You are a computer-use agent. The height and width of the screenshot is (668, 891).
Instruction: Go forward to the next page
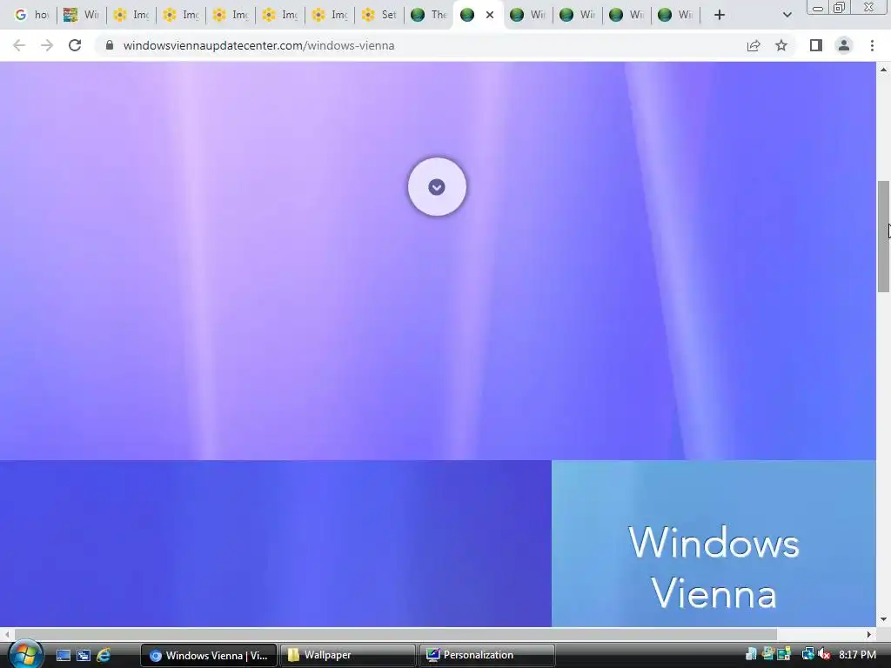tap(47, 45)
